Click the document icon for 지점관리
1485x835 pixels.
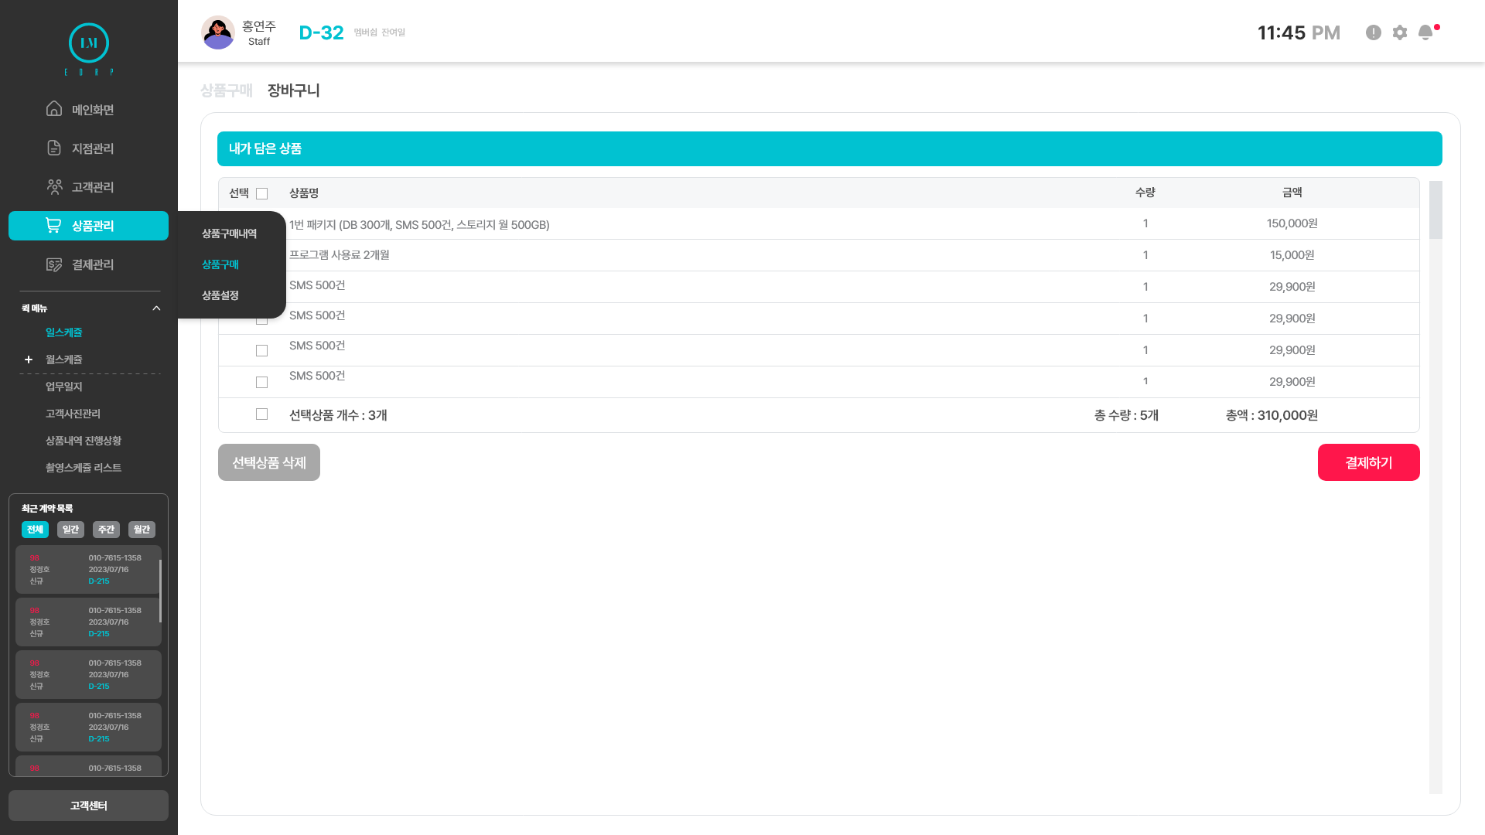tap(54, 148)
